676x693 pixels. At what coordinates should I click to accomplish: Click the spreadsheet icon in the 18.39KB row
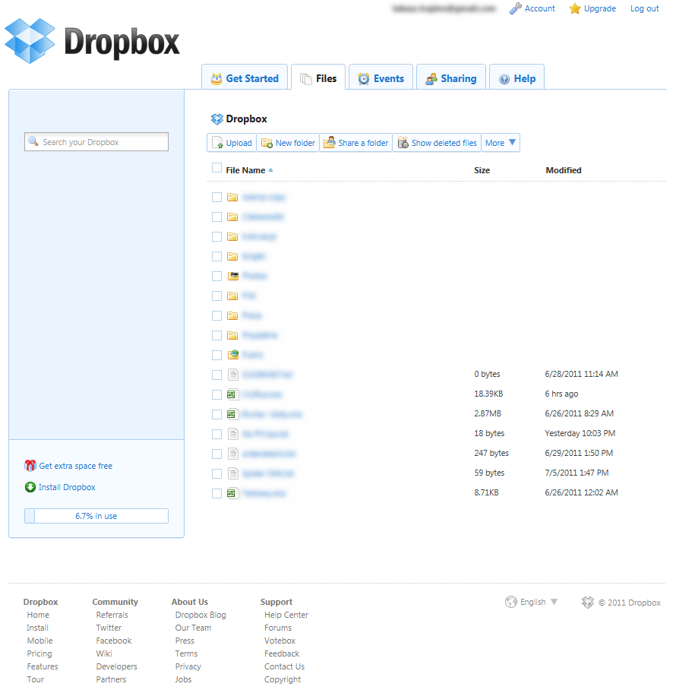pyautogui.click(x=232, y=394)
